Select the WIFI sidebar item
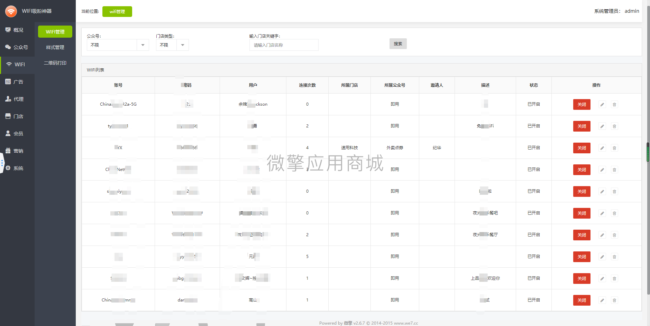This screenshot has height=326, width=650. point(17,65)
